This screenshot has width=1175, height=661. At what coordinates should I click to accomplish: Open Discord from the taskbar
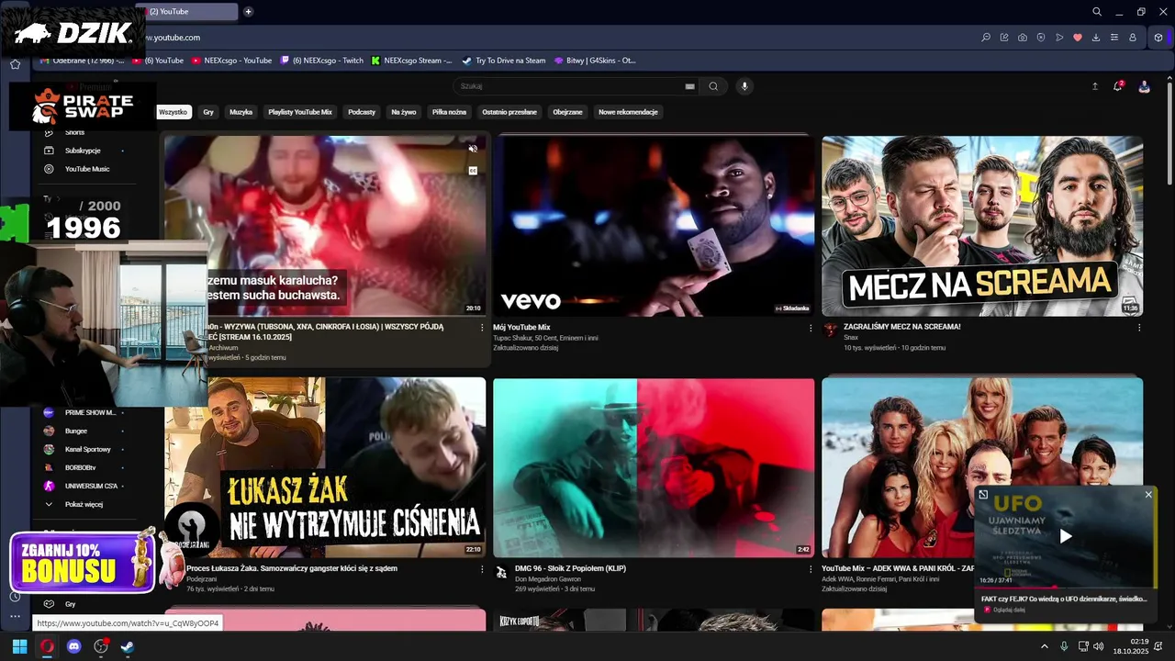coord(74,646)
